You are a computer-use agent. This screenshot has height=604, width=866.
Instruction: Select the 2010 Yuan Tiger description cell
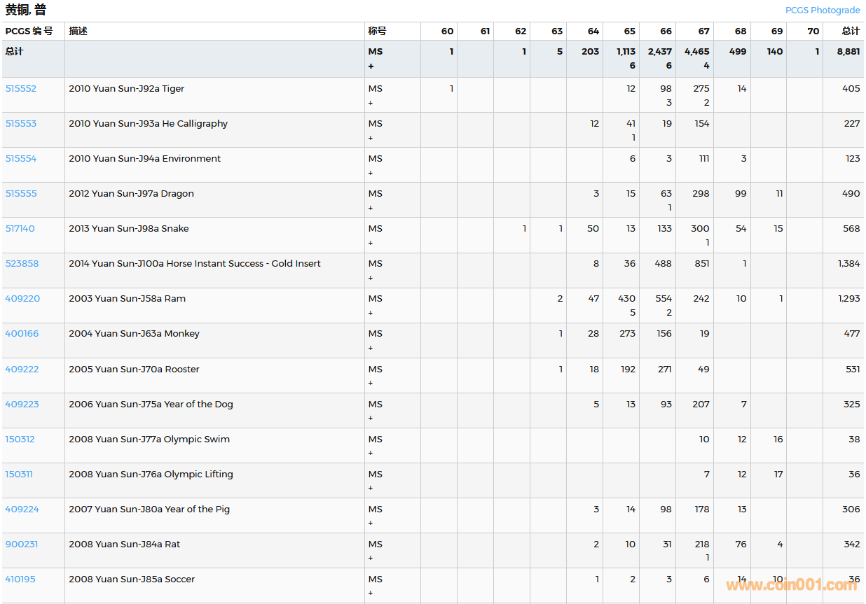(127, 89)
